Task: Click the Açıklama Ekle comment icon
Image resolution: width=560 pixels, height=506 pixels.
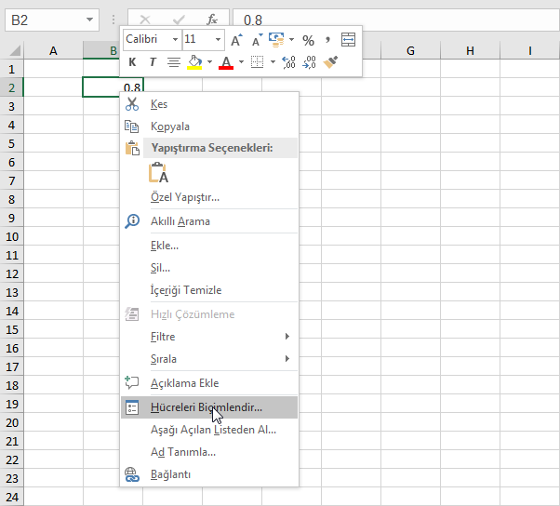Action: click(x=131, y=382)
